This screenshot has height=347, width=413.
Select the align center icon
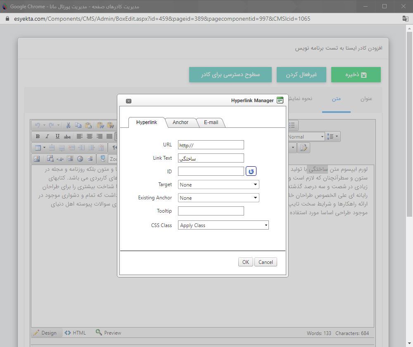[x=89, y=136]
